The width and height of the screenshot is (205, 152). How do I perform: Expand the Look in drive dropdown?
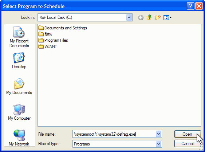[129, 17]
